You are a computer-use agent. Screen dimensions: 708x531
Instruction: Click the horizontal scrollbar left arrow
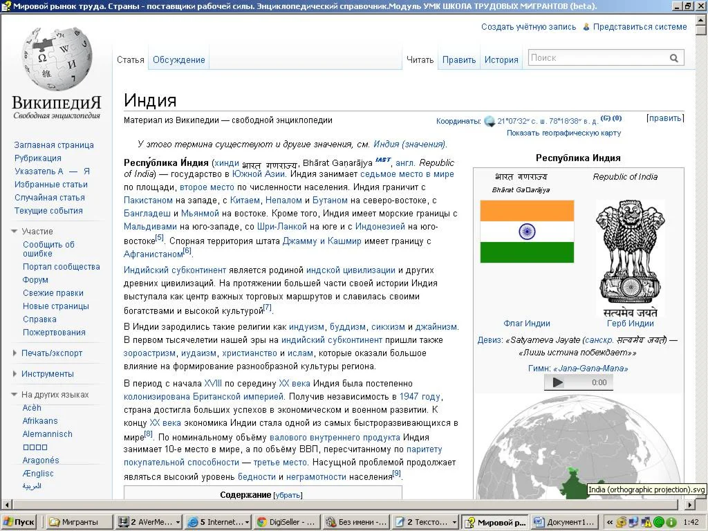click(x=6, y=504)
